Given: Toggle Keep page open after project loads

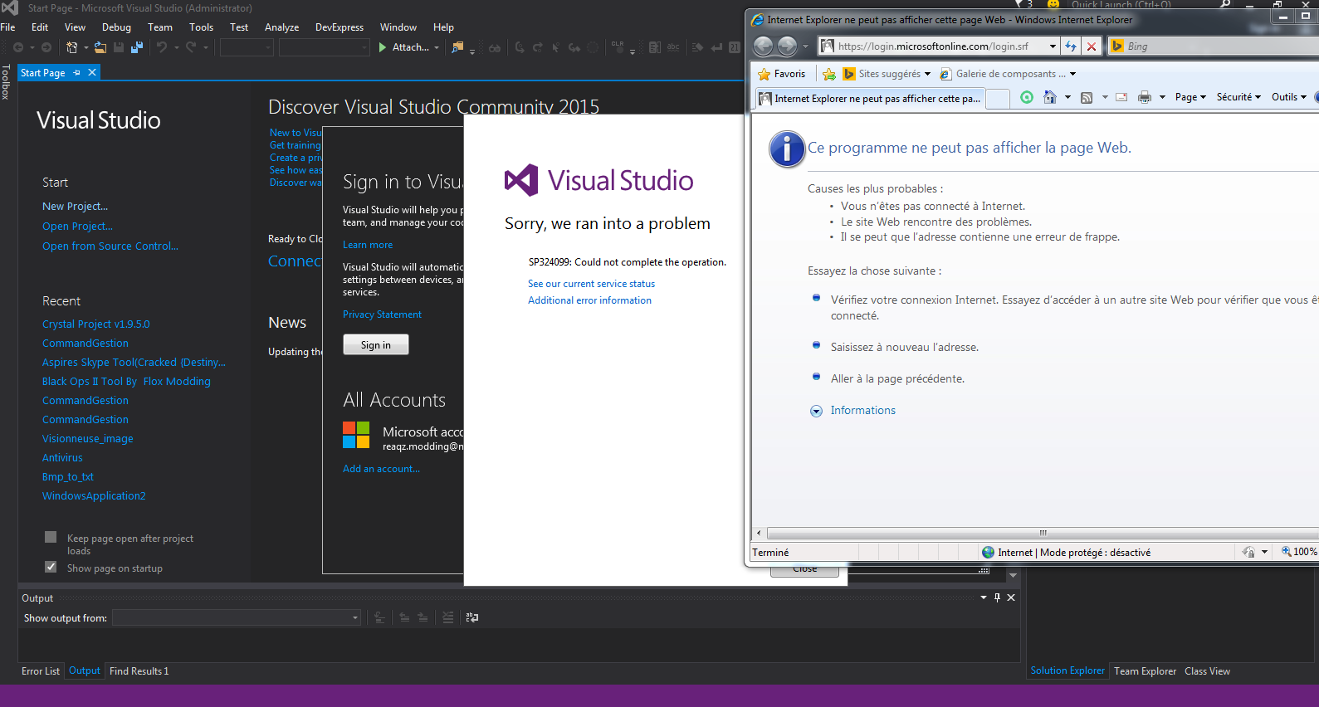Looking at the screenshot, I should (51, 537).
